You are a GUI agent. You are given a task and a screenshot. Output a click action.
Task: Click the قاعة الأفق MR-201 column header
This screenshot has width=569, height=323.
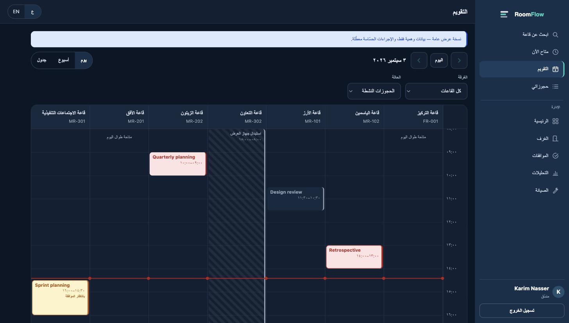(x=119, y=117)
